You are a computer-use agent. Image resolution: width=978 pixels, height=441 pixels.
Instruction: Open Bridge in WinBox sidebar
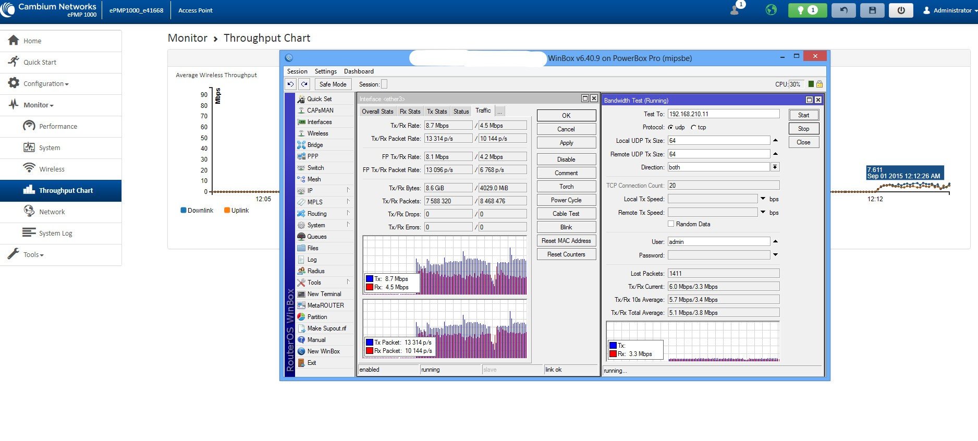[315, 145]
